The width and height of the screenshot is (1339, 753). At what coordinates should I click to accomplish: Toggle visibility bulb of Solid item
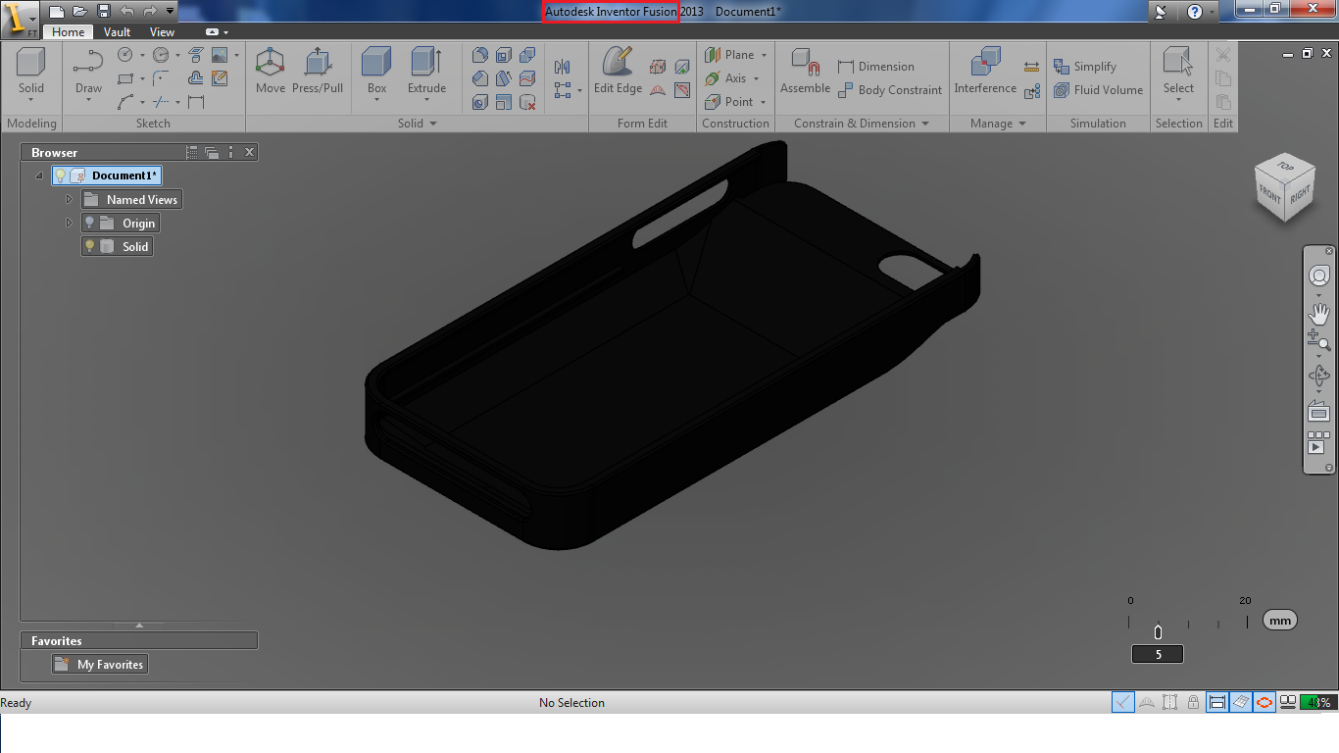(x=90, y=247)
